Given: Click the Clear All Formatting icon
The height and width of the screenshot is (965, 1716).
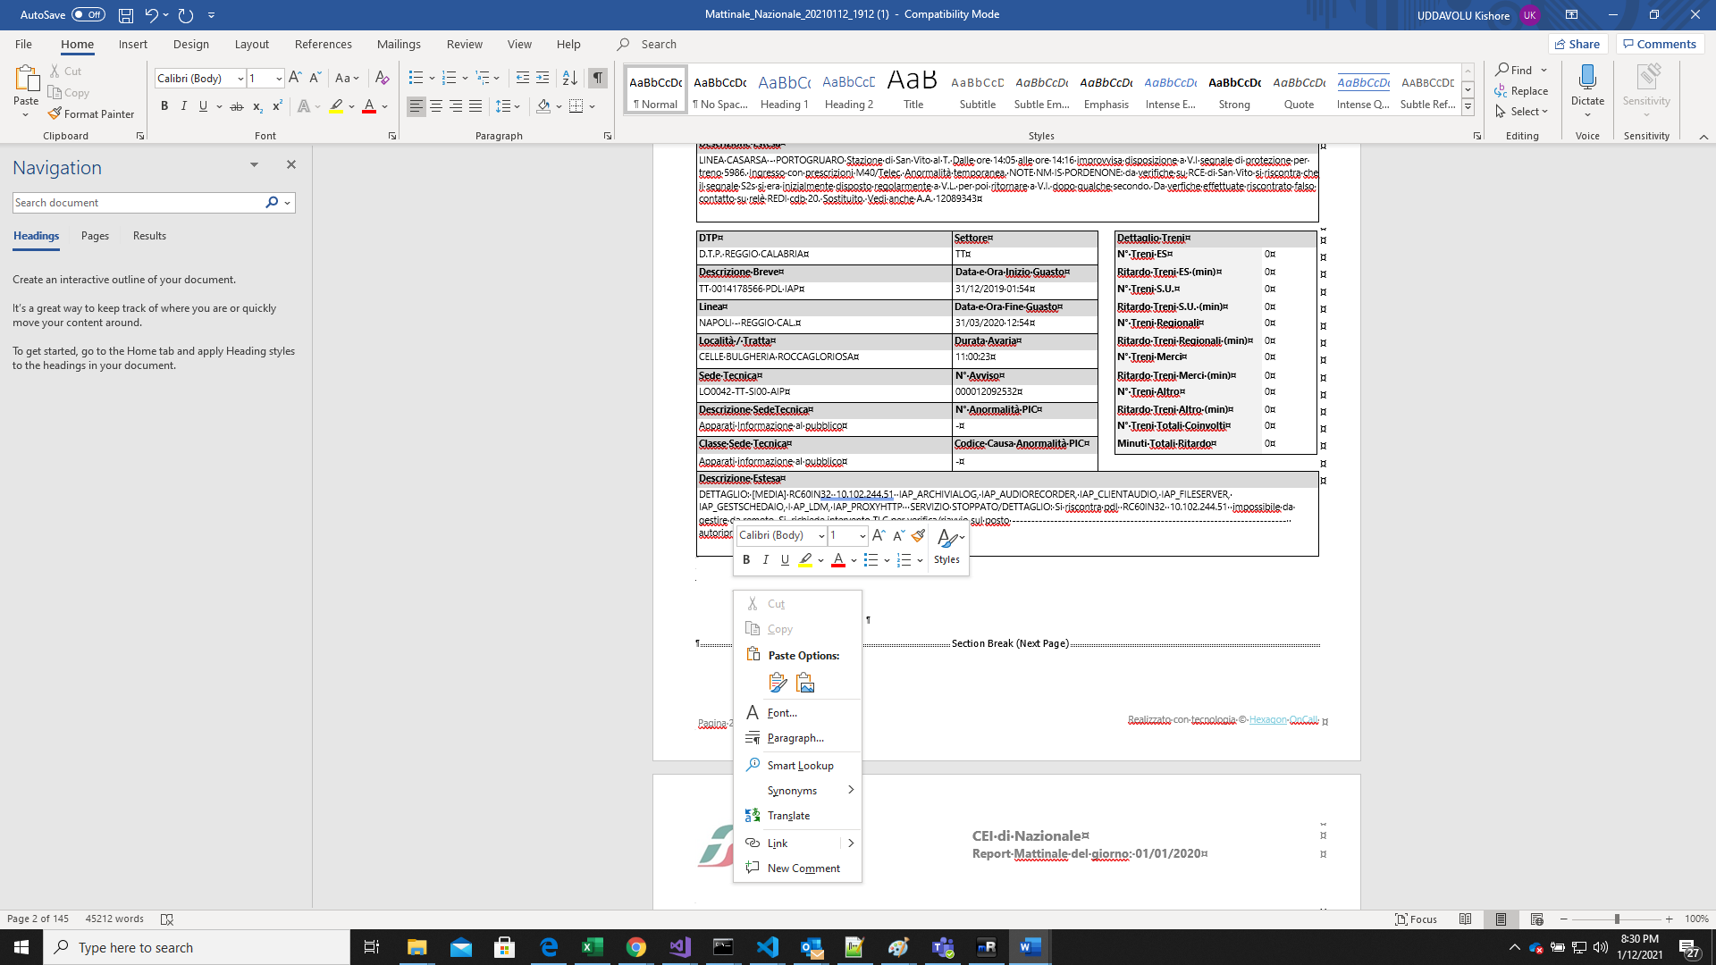Looking at the screenshot, I should [x=382, y=78].
